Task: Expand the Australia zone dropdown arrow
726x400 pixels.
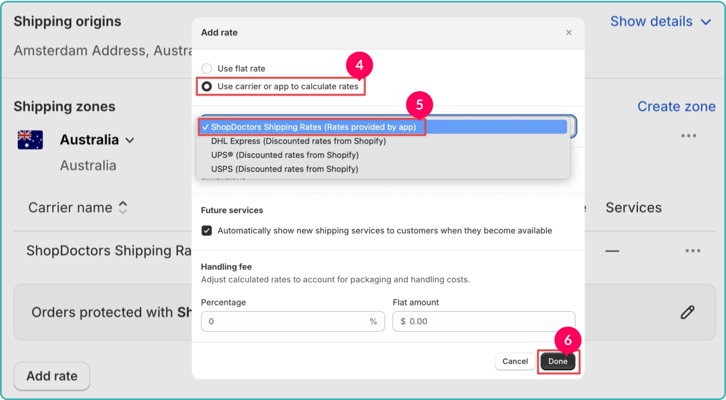Action: click(130, 141)
